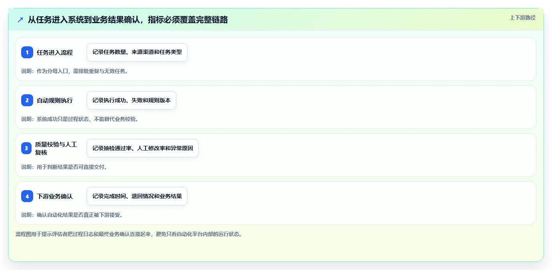
Task: Click note 确认自动化结果是否真正被下游接受
Action: point(72,215)
